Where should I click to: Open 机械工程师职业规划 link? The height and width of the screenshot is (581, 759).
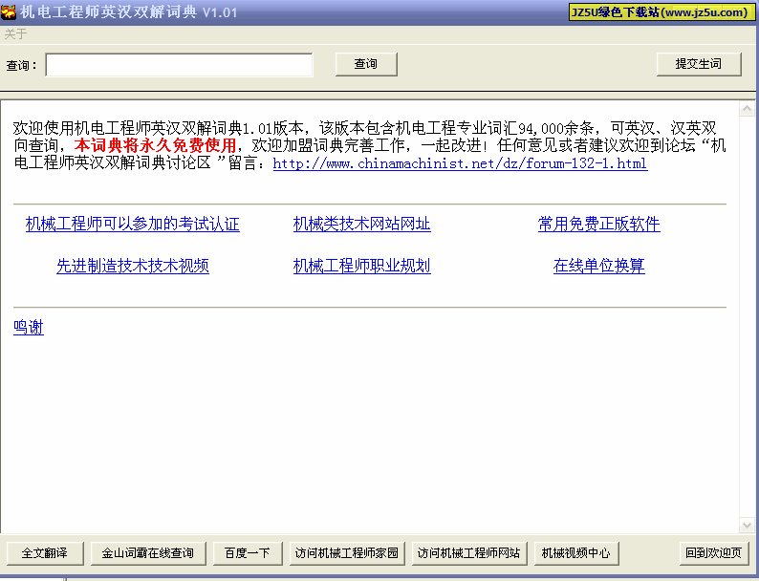point(362,266)
